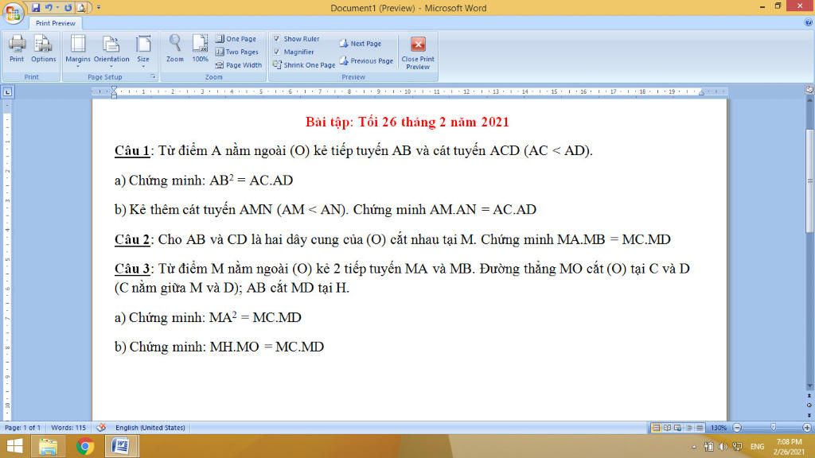Open the clock showing 7:08 PM
The height and width of the screenshot is (458, 815).
point(789,447)
